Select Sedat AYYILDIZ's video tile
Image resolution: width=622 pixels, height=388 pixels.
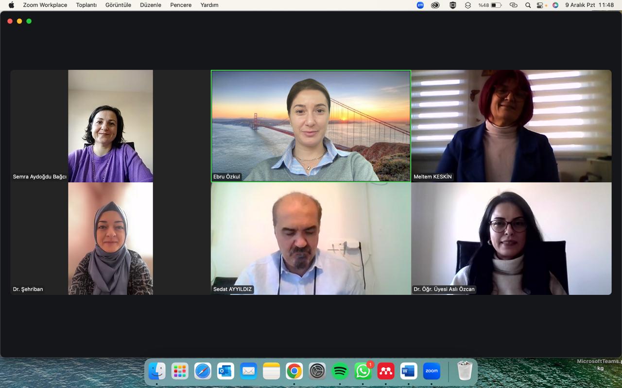(x=311, y=239)
